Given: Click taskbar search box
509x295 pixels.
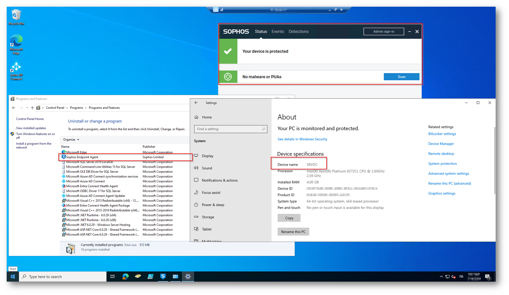Looking at the screenshot, I should [x=63, y=277].
